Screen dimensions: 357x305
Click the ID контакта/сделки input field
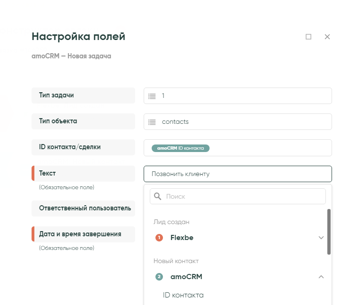268,148
